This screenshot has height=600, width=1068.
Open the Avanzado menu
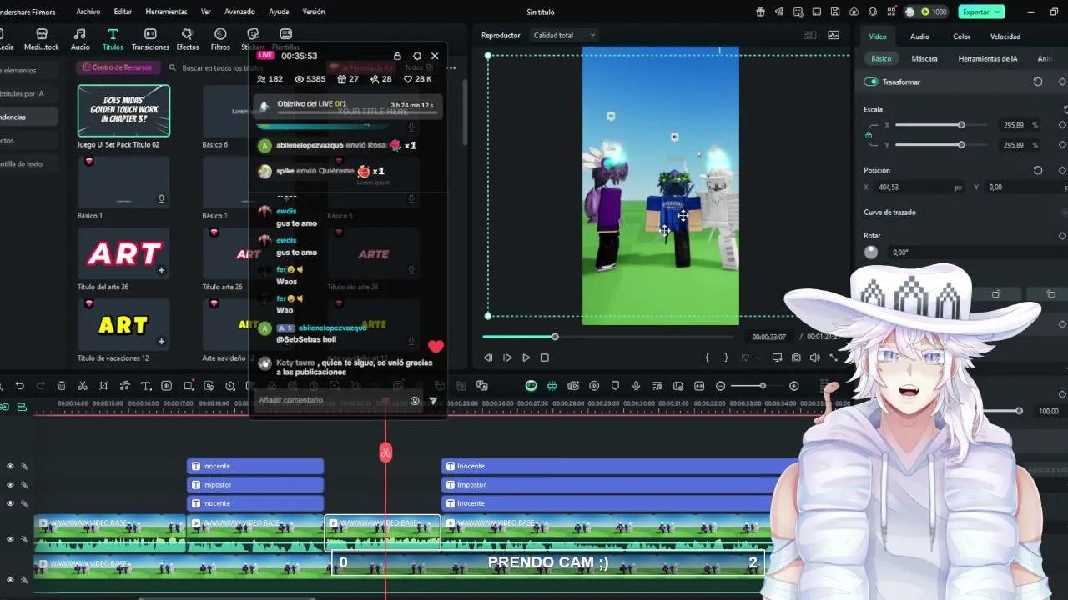click(x=239, y=12)
